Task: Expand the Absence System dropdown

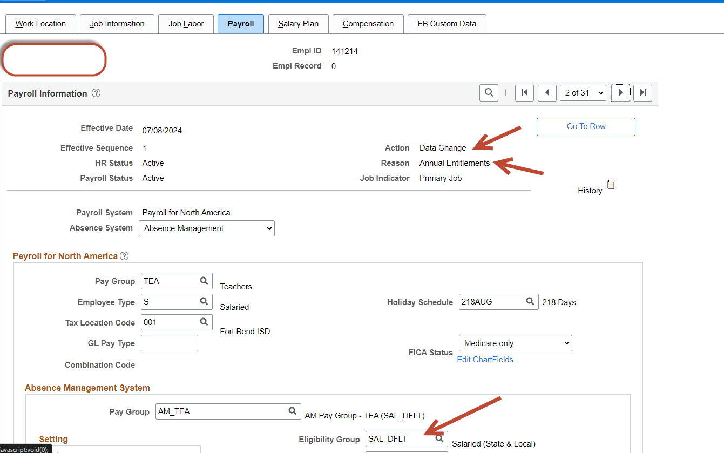Action: pos(207,228)
